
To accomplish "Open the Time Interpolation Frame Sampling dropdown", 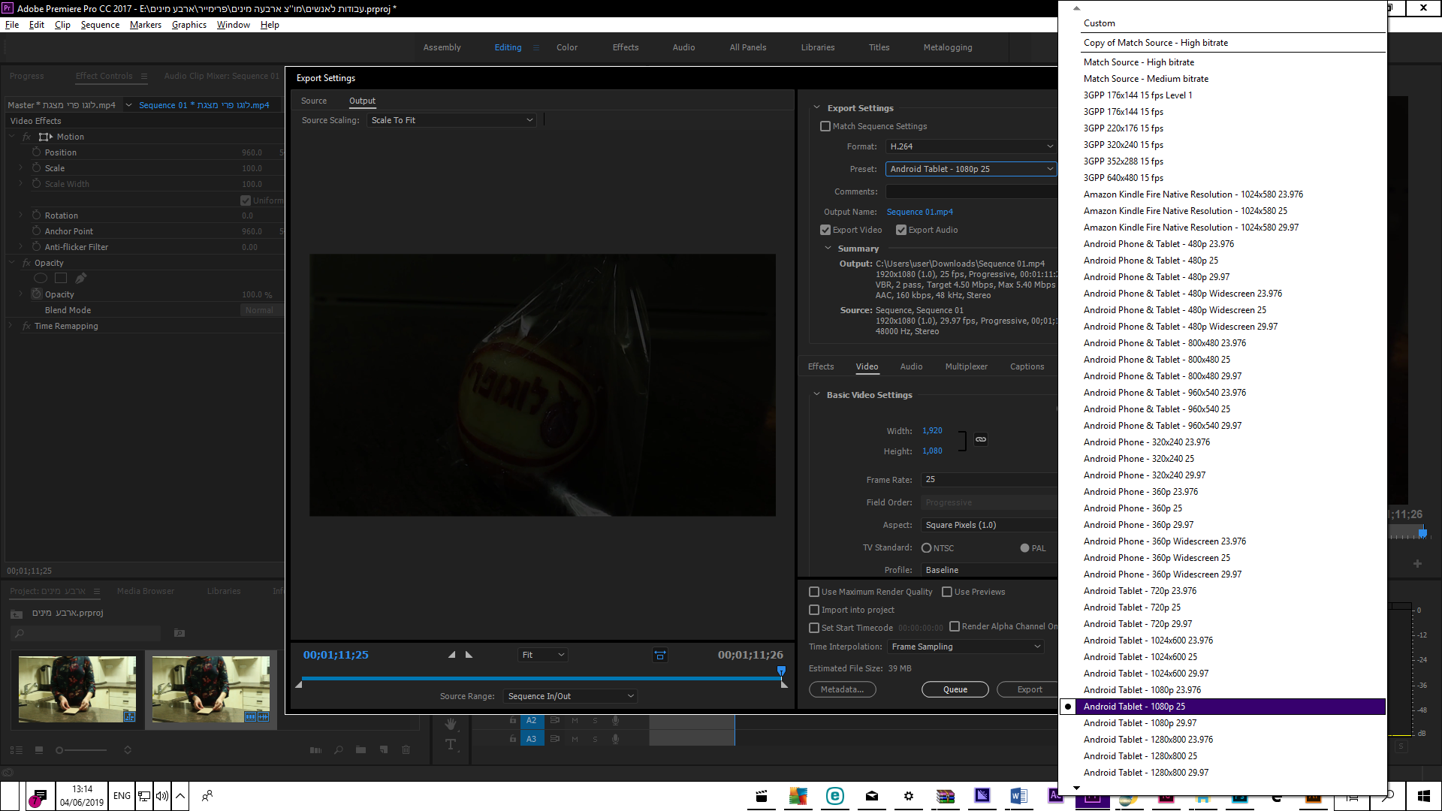I will 965,647.
